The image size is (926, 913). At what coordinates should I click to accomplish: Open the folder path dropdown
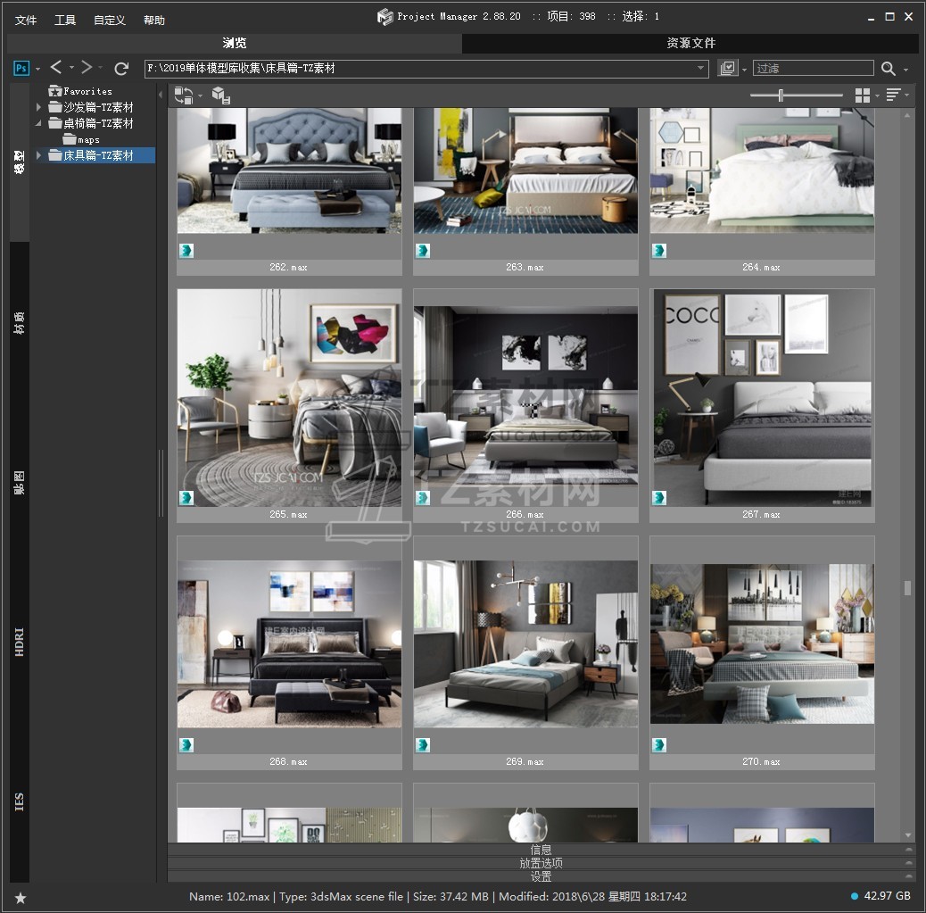(701, 68)
